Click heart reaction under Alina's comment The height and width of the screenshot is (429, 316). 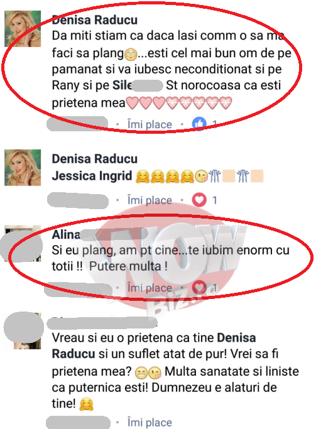[x=199, y=287]
